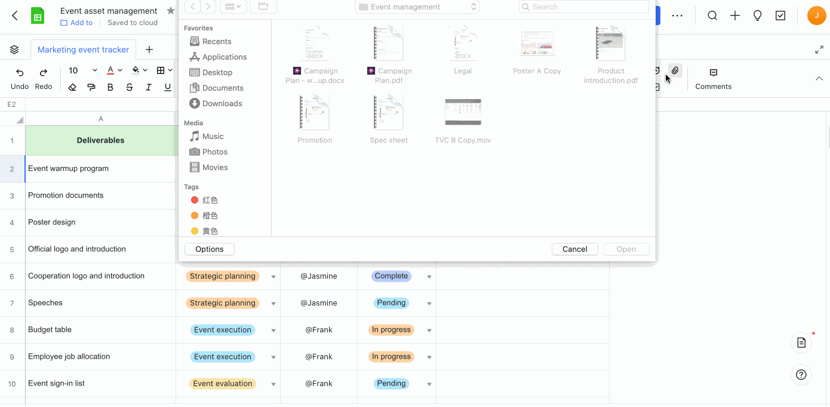Open the search magnifier in top bar
The height and width of the screenshot is (407, 830).
point(712,16)
